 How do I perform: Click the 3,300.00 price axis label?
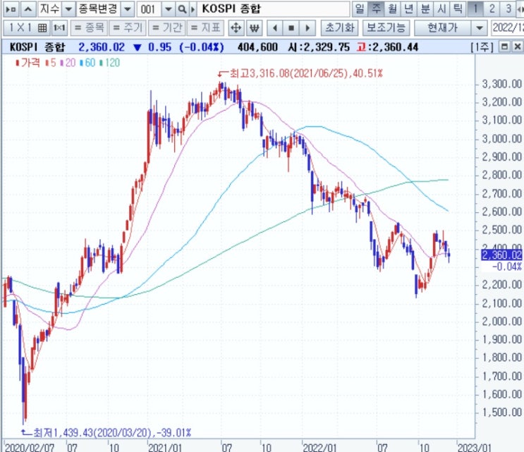(x=501, y=83)
